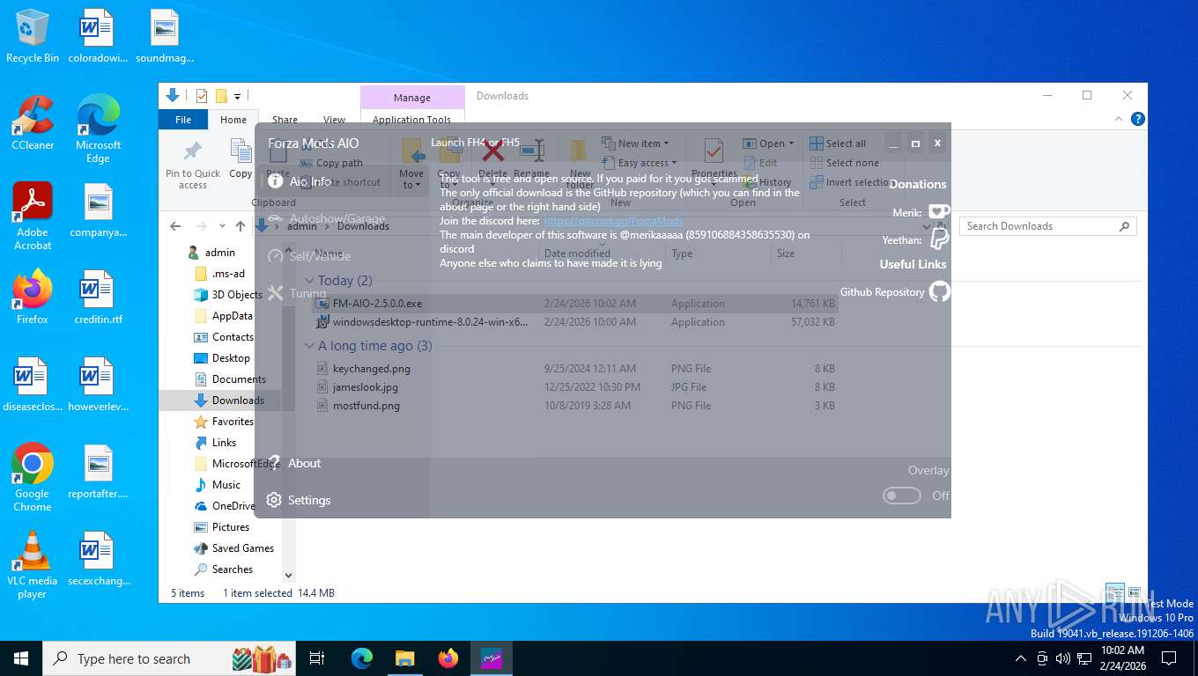Collapse the Explorer ribbon with chevron

[x=1120, y=119]
